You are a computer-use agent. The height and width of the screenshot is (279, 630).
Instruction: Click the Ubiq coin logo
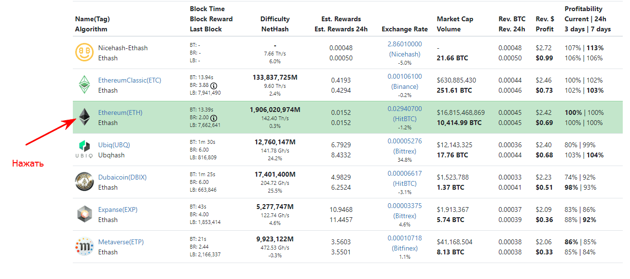click(84, 150)
